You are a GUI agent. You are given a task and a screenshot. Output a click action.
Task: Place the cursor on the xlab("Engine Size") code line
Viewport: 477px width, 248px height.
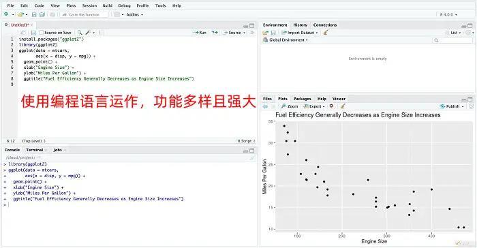click(48, 67)
